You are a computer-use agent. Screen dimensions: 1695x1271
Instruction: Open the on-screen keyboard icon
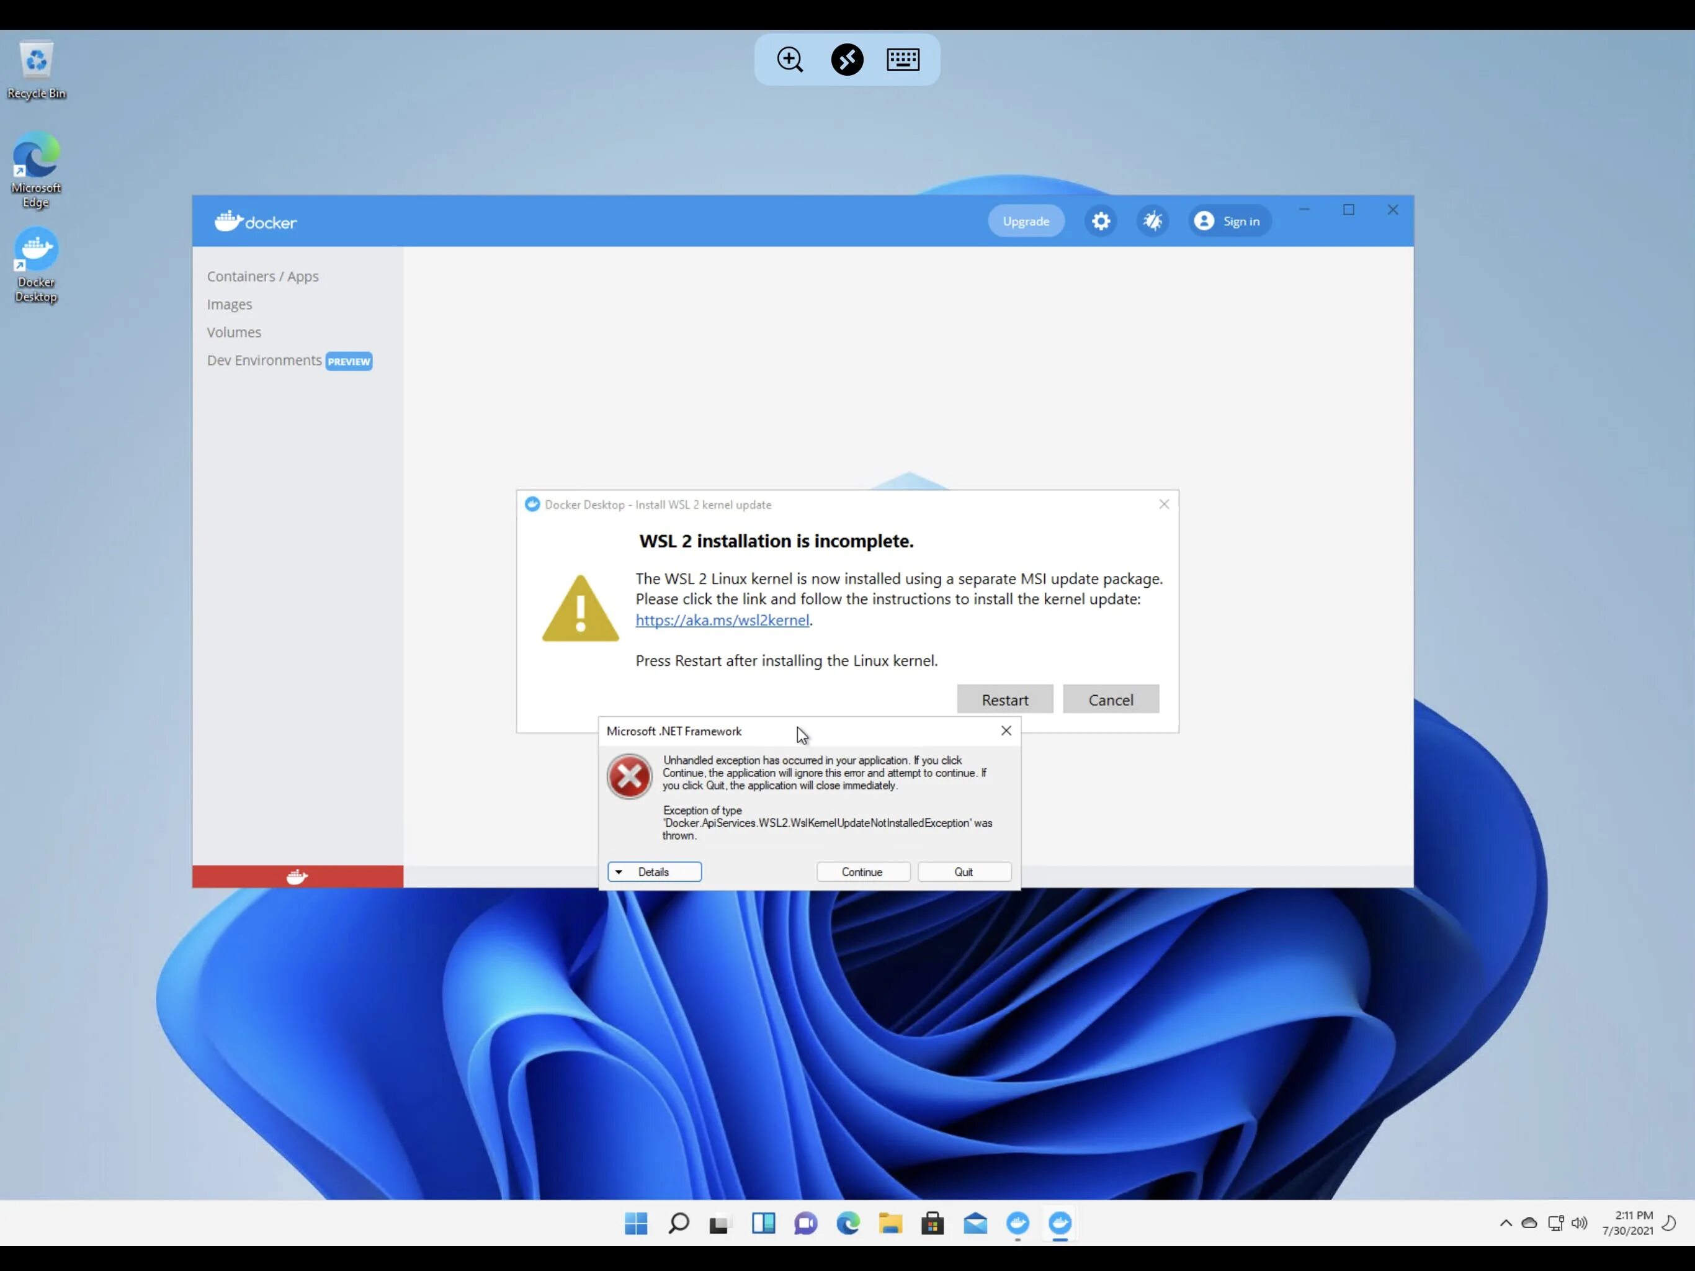click(x=903, y=60)
